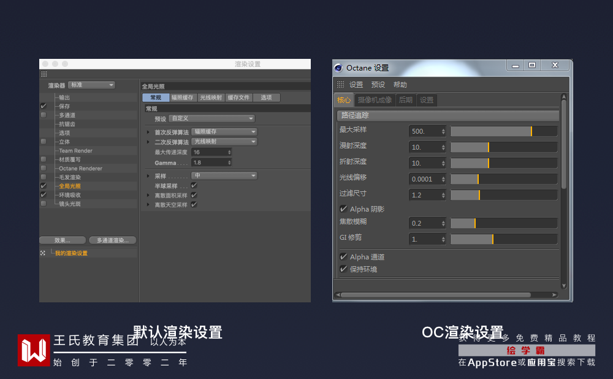
Task: Click the Octane logo in the title bar
Action: (338, 68)
